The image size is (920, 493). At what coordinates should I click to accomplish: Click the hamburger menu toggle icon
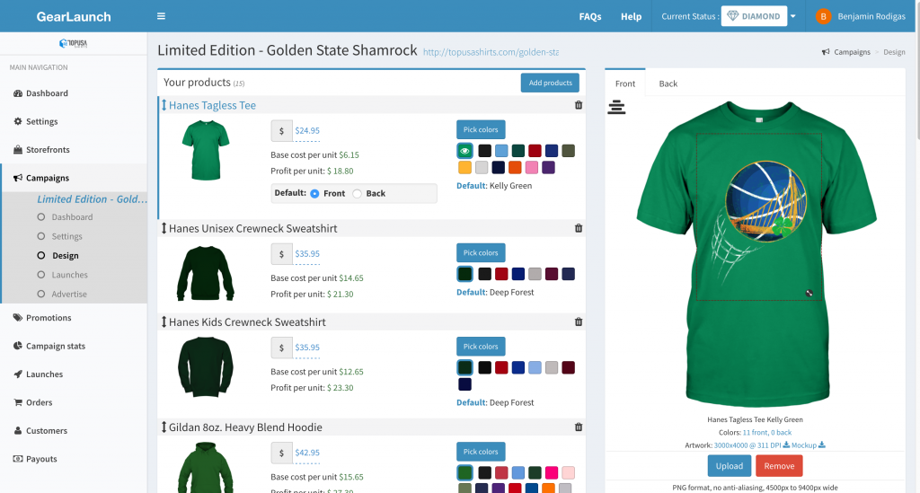click(x=161, y=16)
